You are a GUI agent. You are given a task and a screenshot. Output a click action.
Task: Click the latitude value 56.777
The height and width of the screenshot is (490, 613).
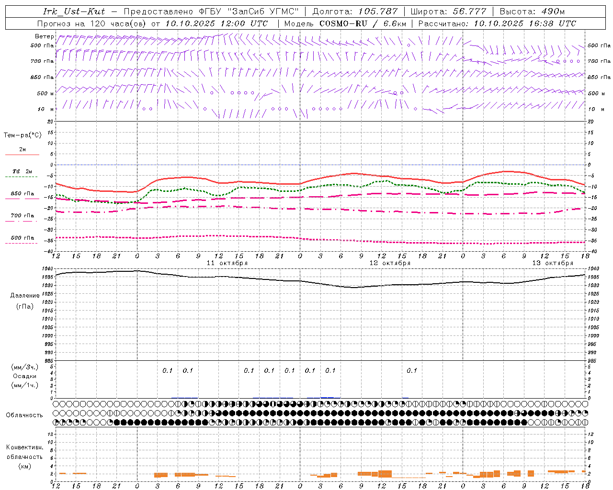coord(470,11)
